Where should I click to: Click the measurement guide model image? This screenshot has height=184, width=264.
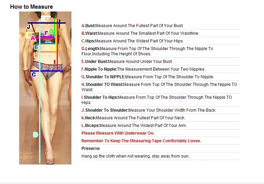[x=45, y=88]
